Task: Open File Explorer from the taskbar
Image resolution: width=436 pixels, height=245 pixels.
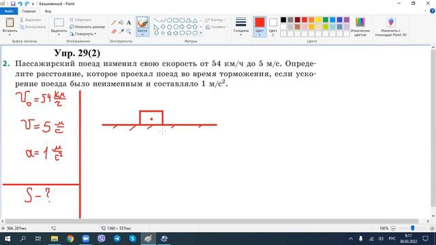Action: pyautogui.click(x=54, y=239)
